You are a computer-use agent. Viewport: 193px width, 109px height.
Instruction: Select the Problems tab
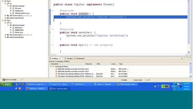[x=55, y=58]
